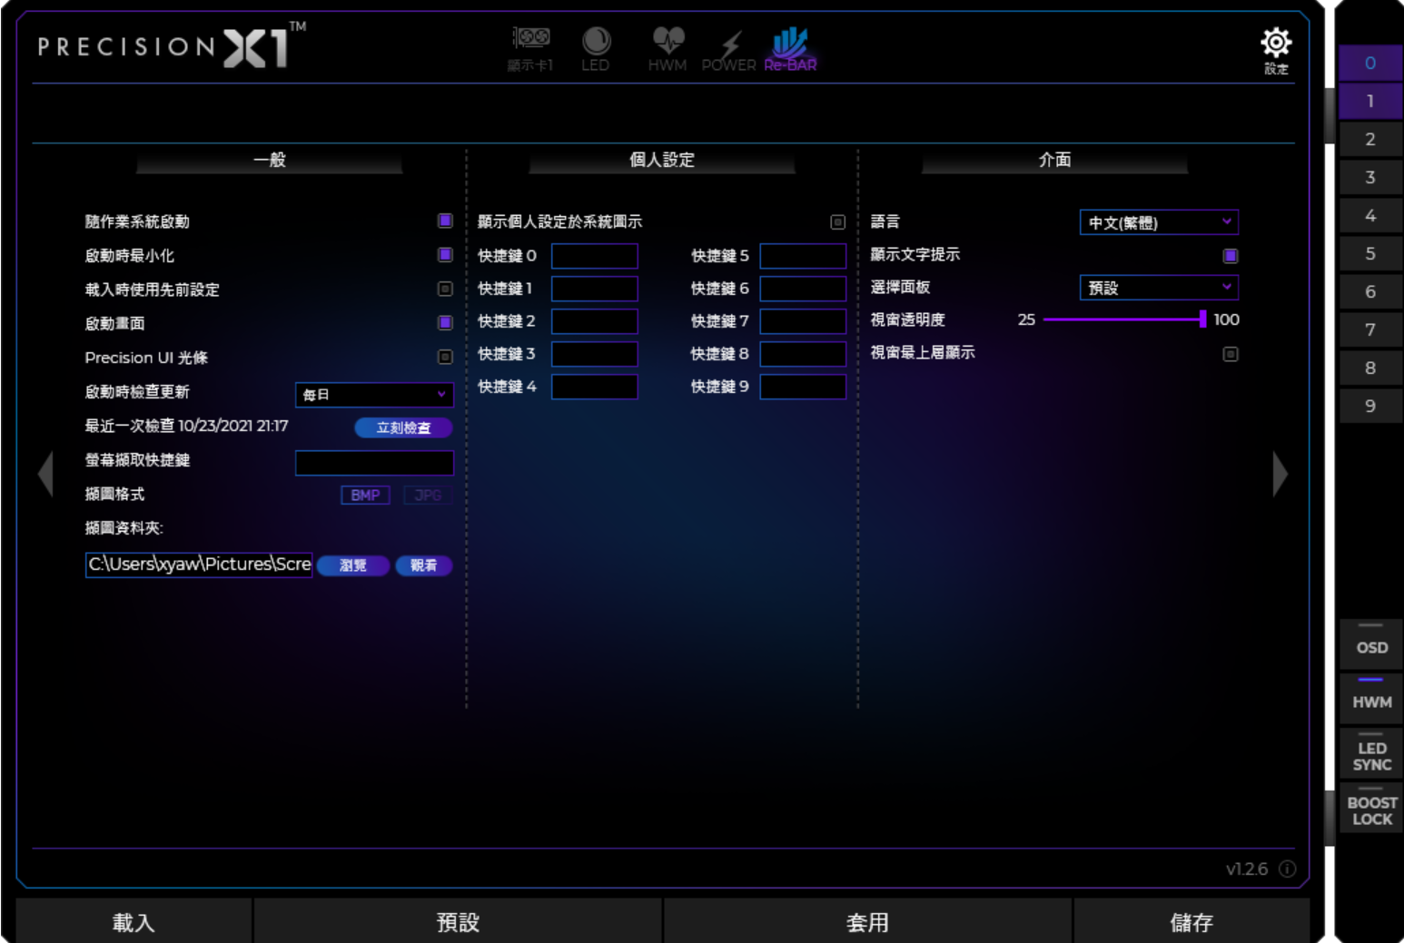Select profile slot 3

click(1370, 177)
